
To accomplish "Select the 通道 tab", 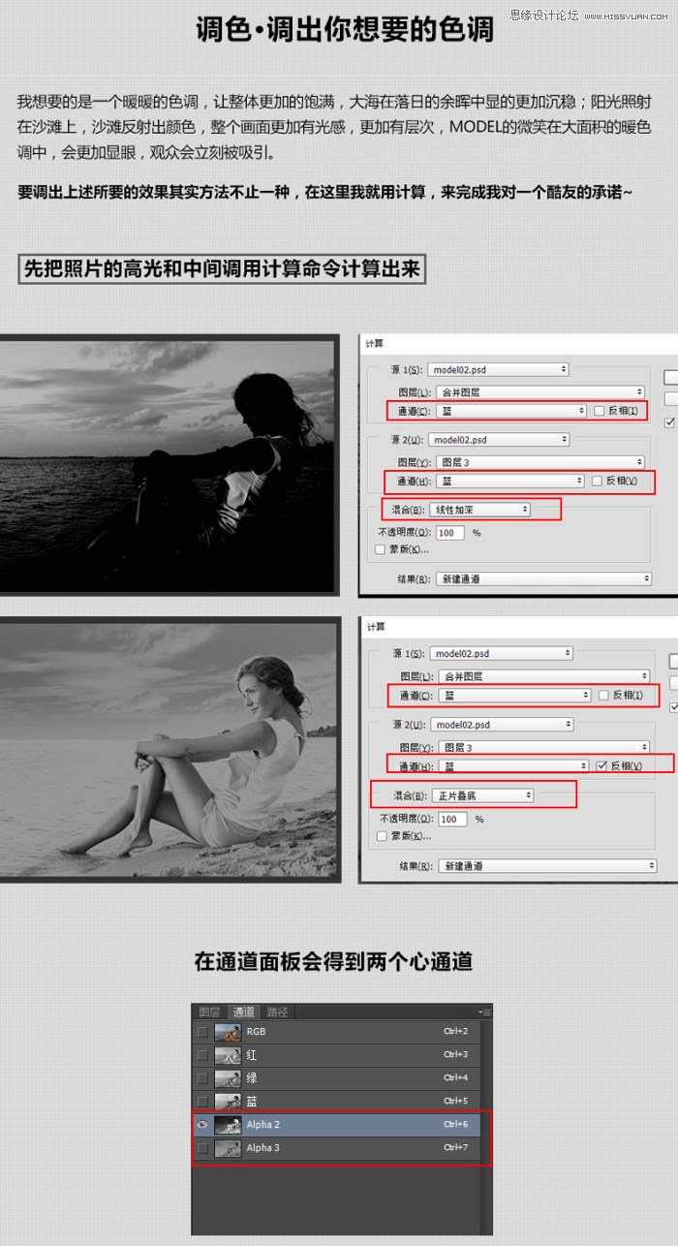I will point(243,1012).
